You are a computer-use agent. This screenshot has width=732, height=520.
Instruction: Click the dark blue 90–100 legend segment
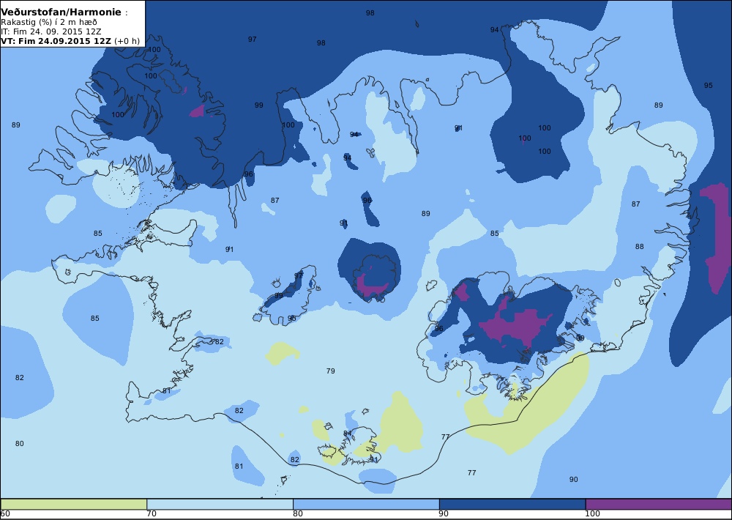click(512, 504)
